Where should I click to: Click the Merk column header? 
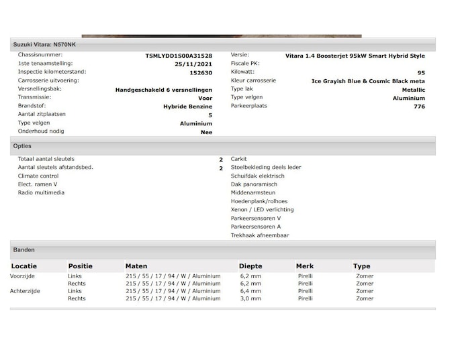pyautogui.click(x=305, y=266)
